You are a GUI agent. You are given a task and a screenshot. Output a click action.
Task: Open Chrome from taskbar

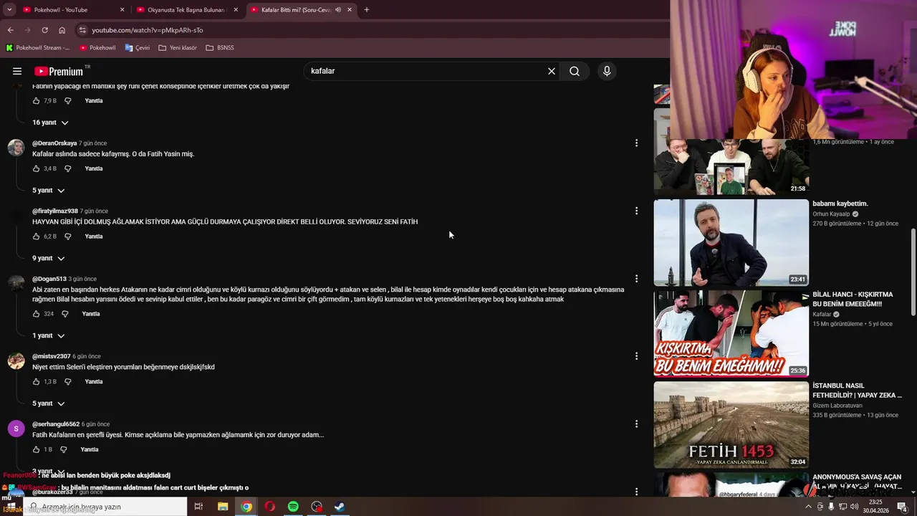246,507
